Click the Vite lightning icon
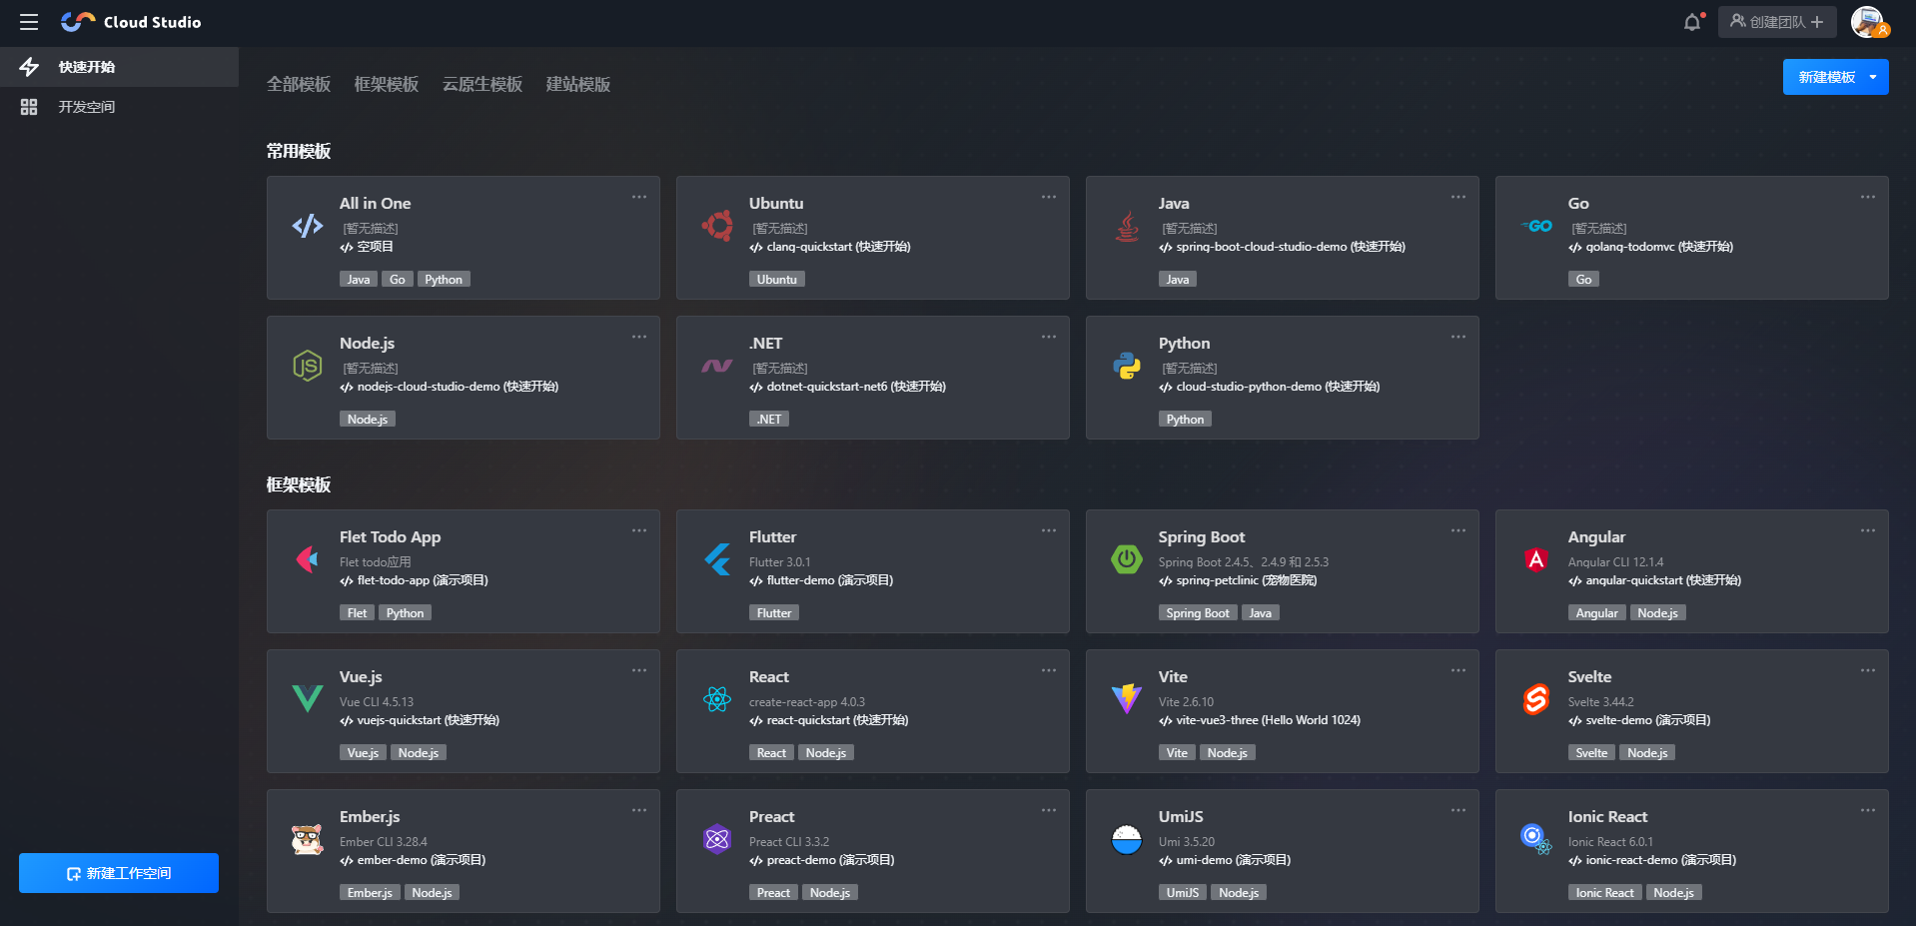 [x=1127, y=699]
